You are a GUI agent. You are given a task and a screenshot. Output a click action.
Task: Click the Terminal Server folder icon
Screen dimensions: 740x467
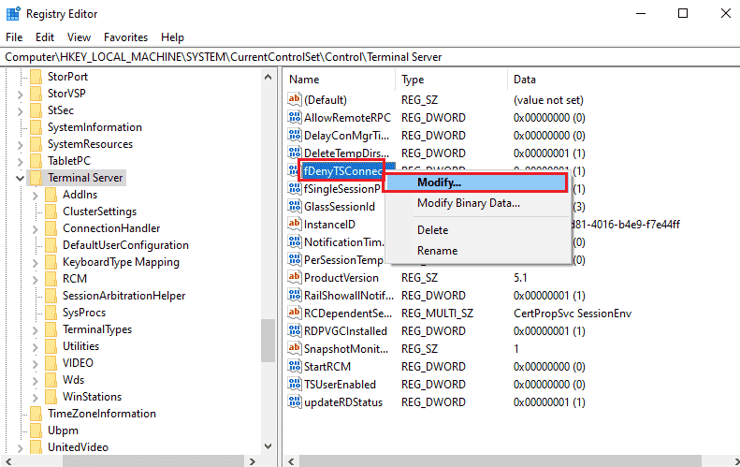pos(36,178)
